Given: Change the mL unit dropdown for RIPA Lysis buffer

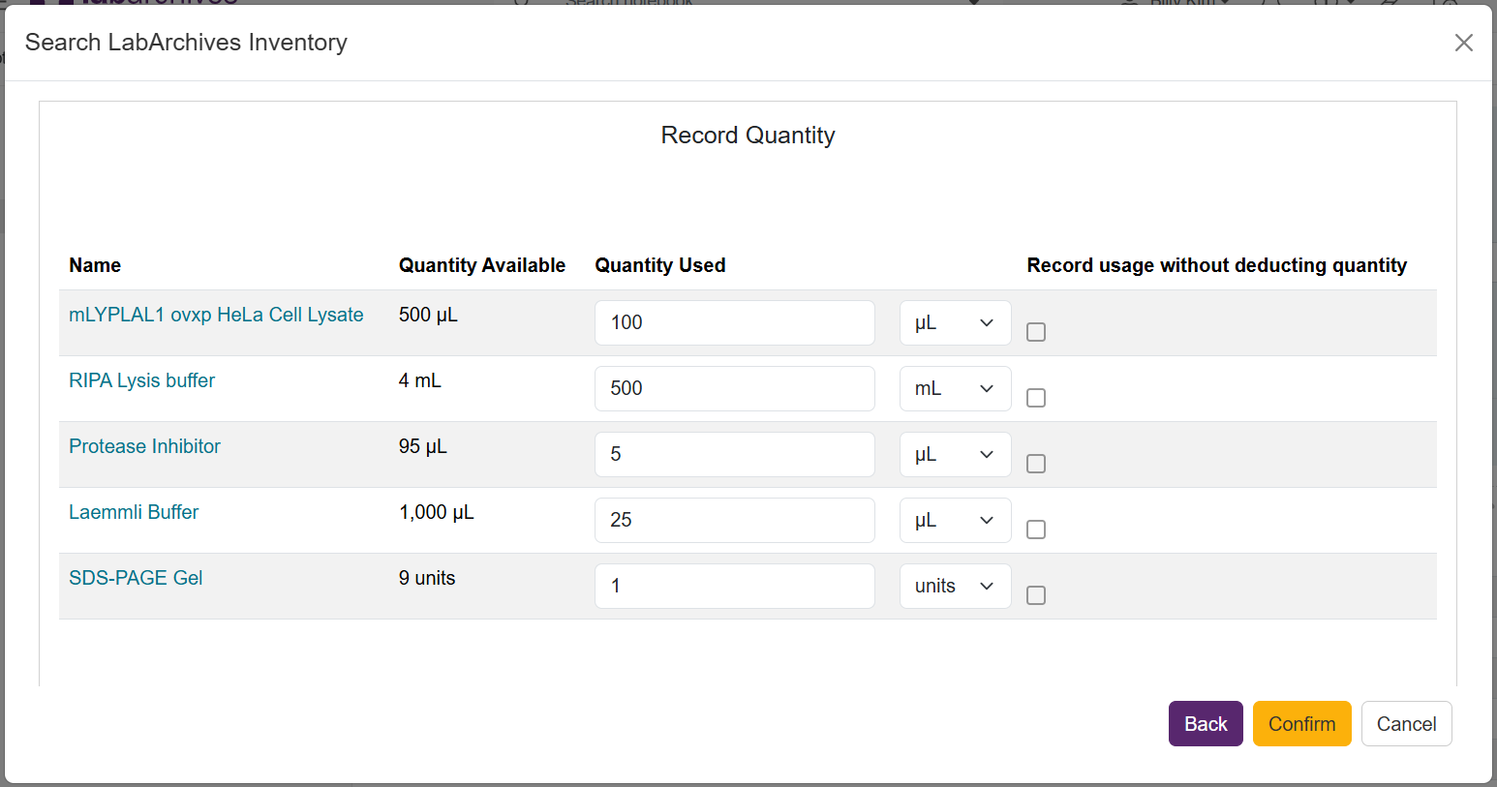Looking at the screenshot, I should coord(955,388).
